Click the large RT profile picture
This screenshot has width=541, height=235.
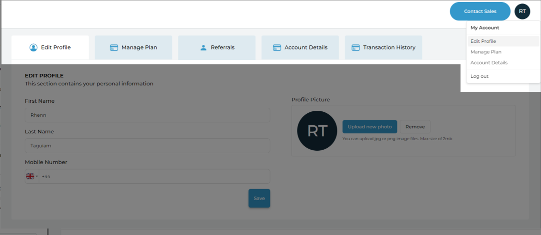coord(317,131)
